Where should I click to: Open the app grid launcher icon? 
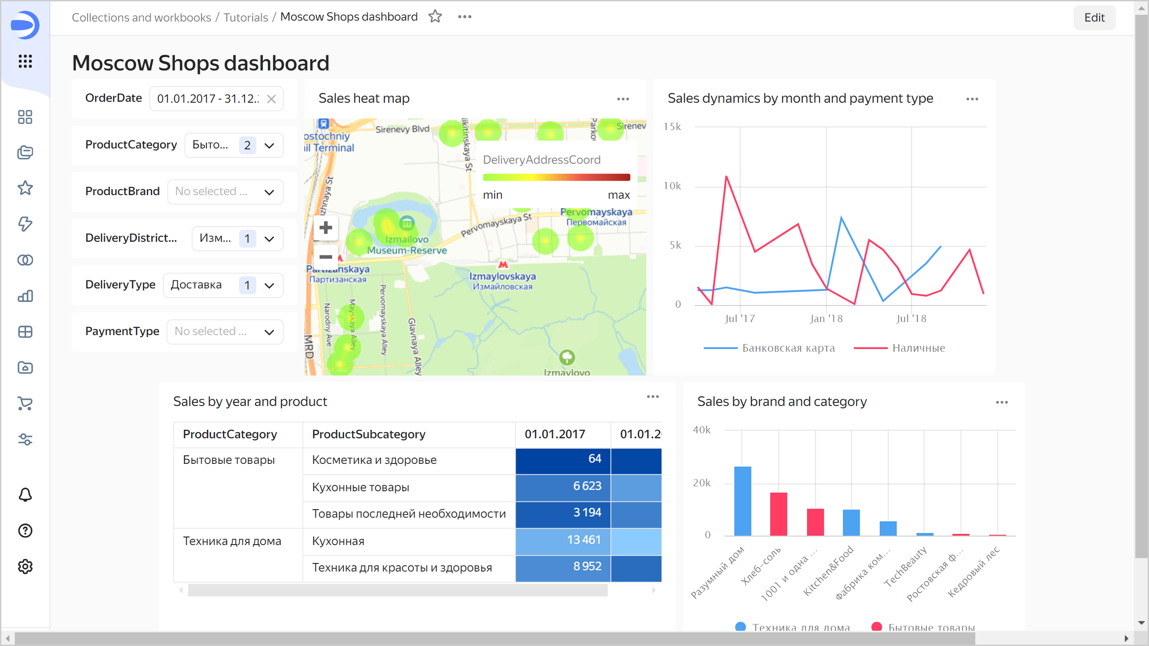coord(25,61)
